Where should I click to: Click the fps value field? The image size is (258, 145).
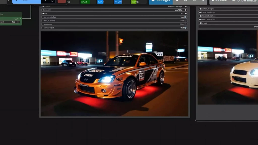[x=10, y=22]
